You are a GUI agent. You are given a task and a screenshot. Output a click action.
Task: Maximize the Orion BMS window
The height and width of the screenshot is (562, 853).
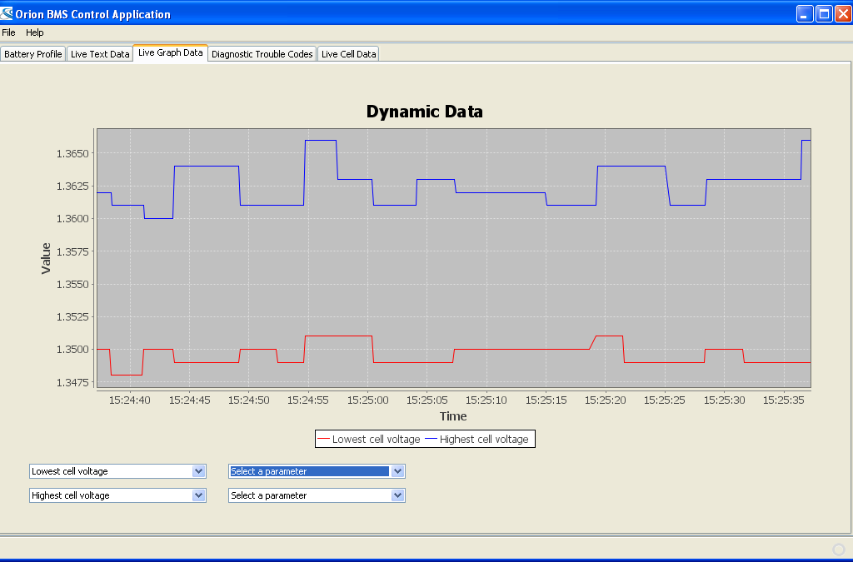[x=824, y=13]
